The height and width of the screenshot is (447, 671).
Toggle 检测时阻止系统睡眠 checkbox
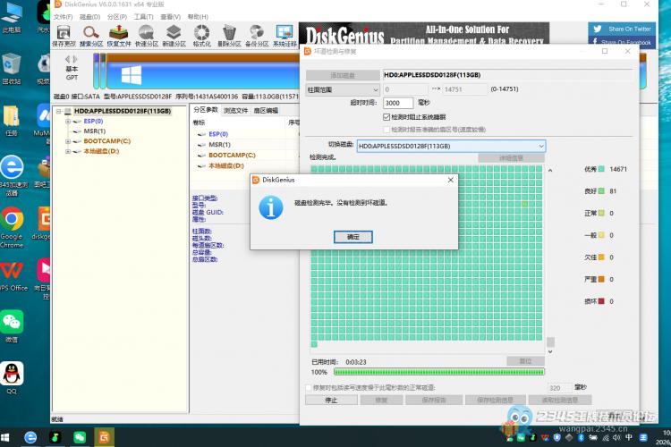(386, 117)
